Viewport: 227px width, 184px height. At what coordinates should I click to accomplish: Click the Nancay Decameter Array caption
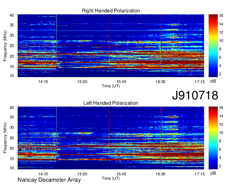(49, 180)
